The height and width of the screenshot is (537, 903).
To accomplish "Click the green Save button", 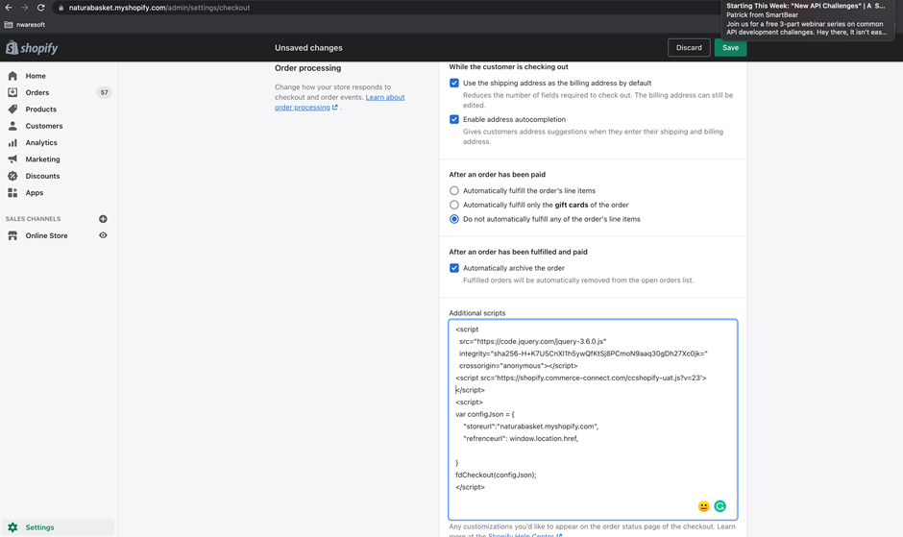I will point(730,48).
